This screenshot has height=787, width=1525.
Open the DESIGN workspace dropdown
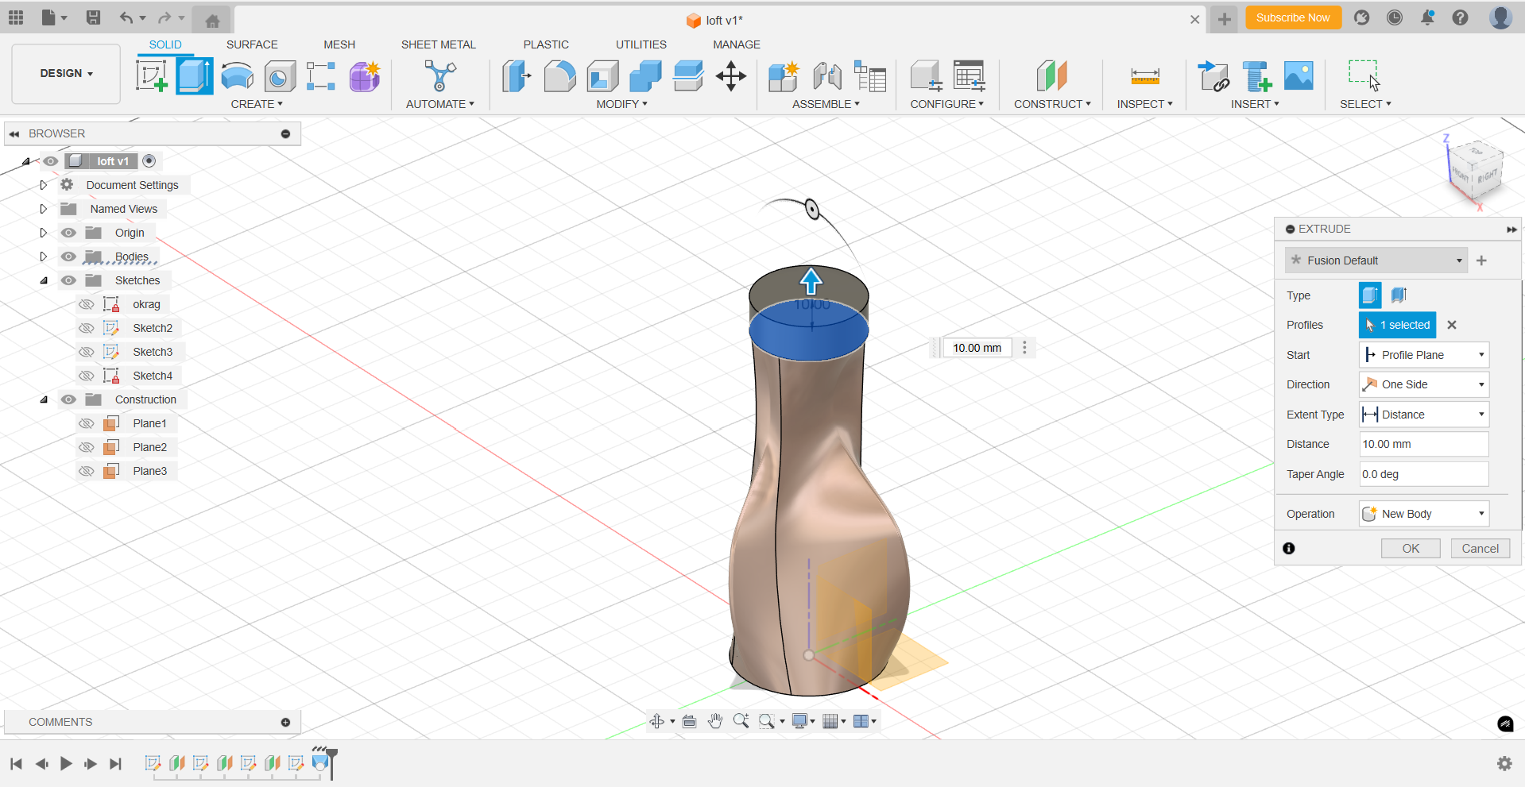pyautogui.click(x=66, y=73)
